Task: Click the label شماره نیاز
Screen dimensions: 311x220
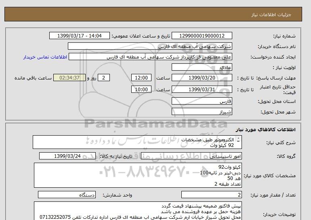Action: (x=284, y=36)
